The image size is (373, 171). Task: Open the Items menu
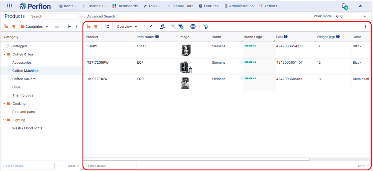coord(68,6)
